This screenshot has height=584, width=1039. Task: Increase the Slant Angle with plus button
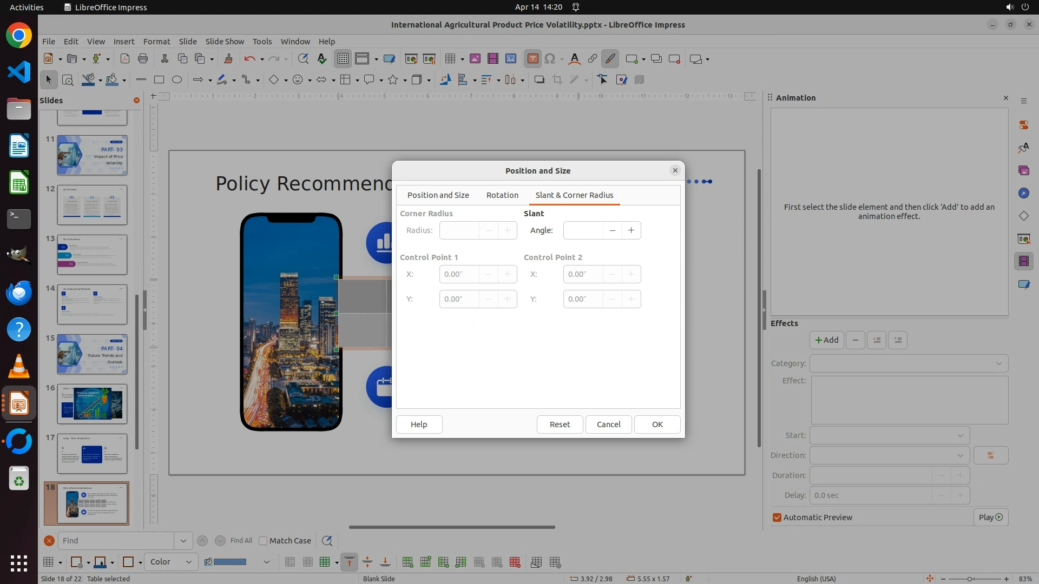tap(631, 230)
